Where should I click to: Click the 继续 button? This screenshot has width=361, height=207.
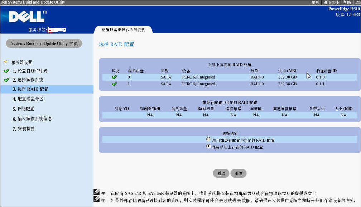coord(238,173)
